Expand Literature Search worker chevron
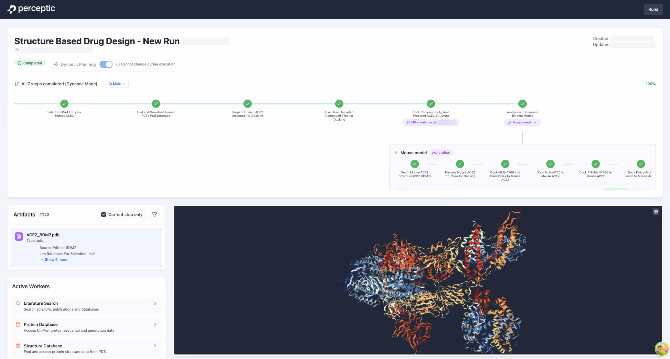 pos(155,303)
